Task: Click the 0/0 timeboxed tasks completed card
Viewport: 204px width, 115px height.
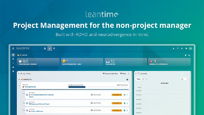Action: pyautogui.click(x=38, y=62)
